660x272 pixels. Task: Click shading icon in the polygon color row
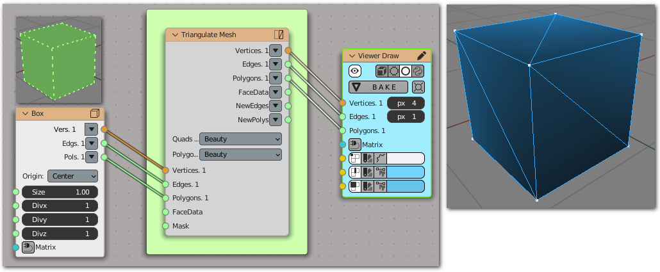pos(368,186)
